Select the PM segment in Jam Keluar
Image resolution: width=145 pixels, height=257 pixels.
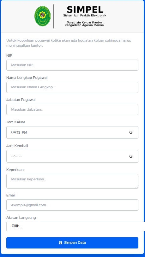(x=24, y=132)
